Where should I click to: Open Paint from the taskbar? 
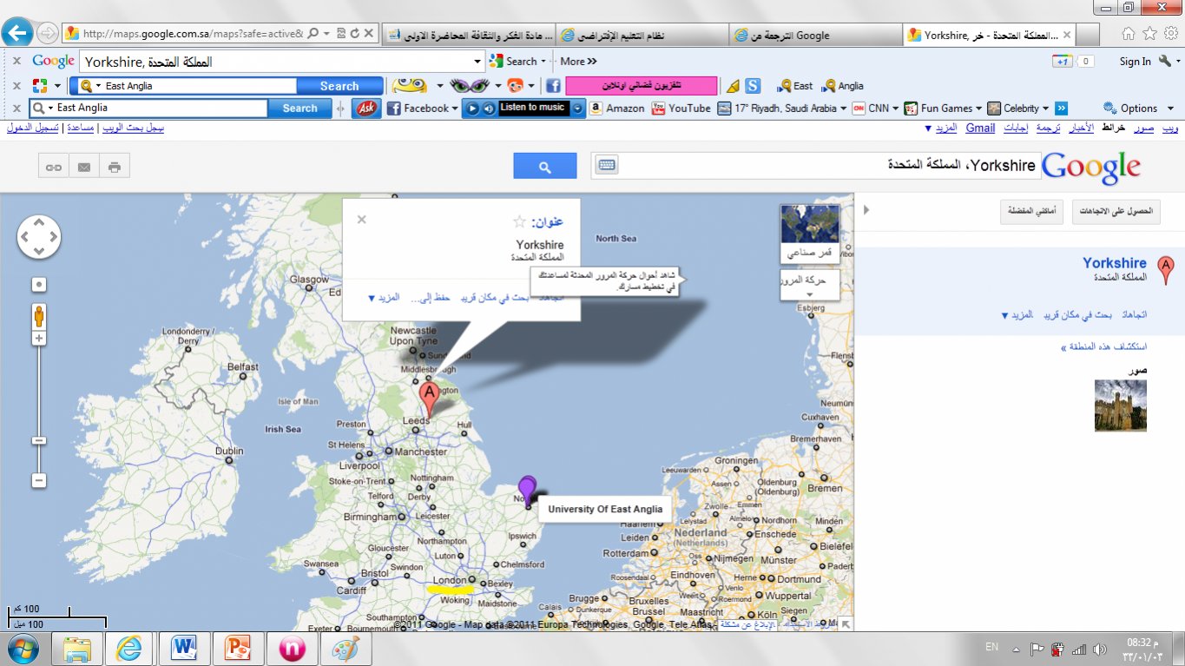346,649
